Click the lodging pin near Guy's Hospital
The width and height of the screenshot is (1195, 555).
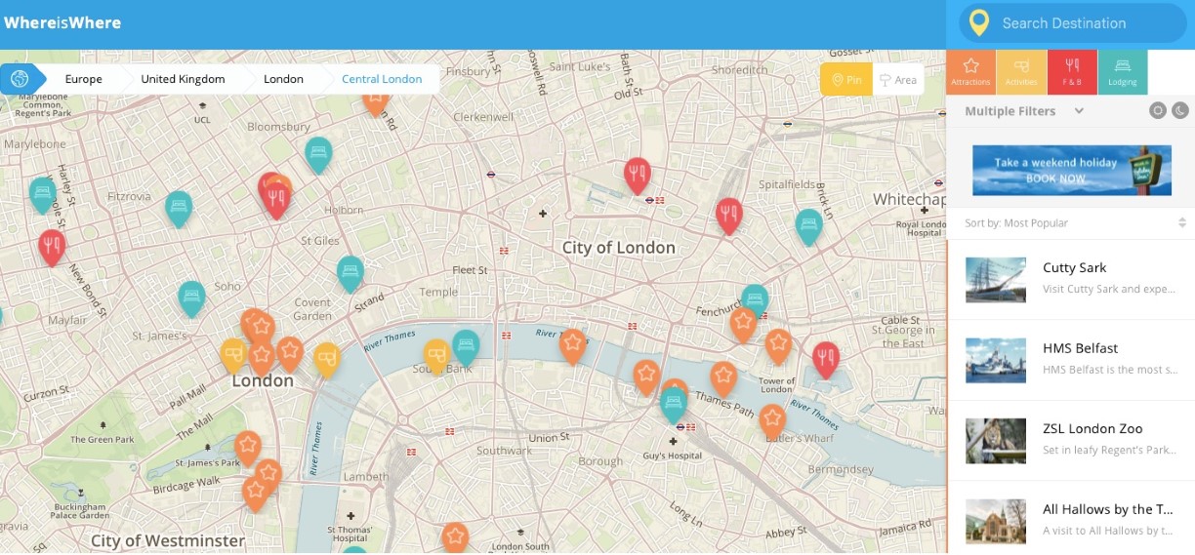coord(673,403)
